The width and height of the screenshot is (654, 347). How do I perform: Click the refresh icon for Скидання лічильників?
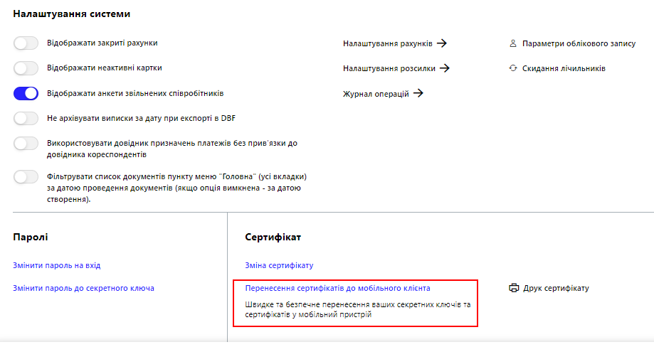coord(513,68)
